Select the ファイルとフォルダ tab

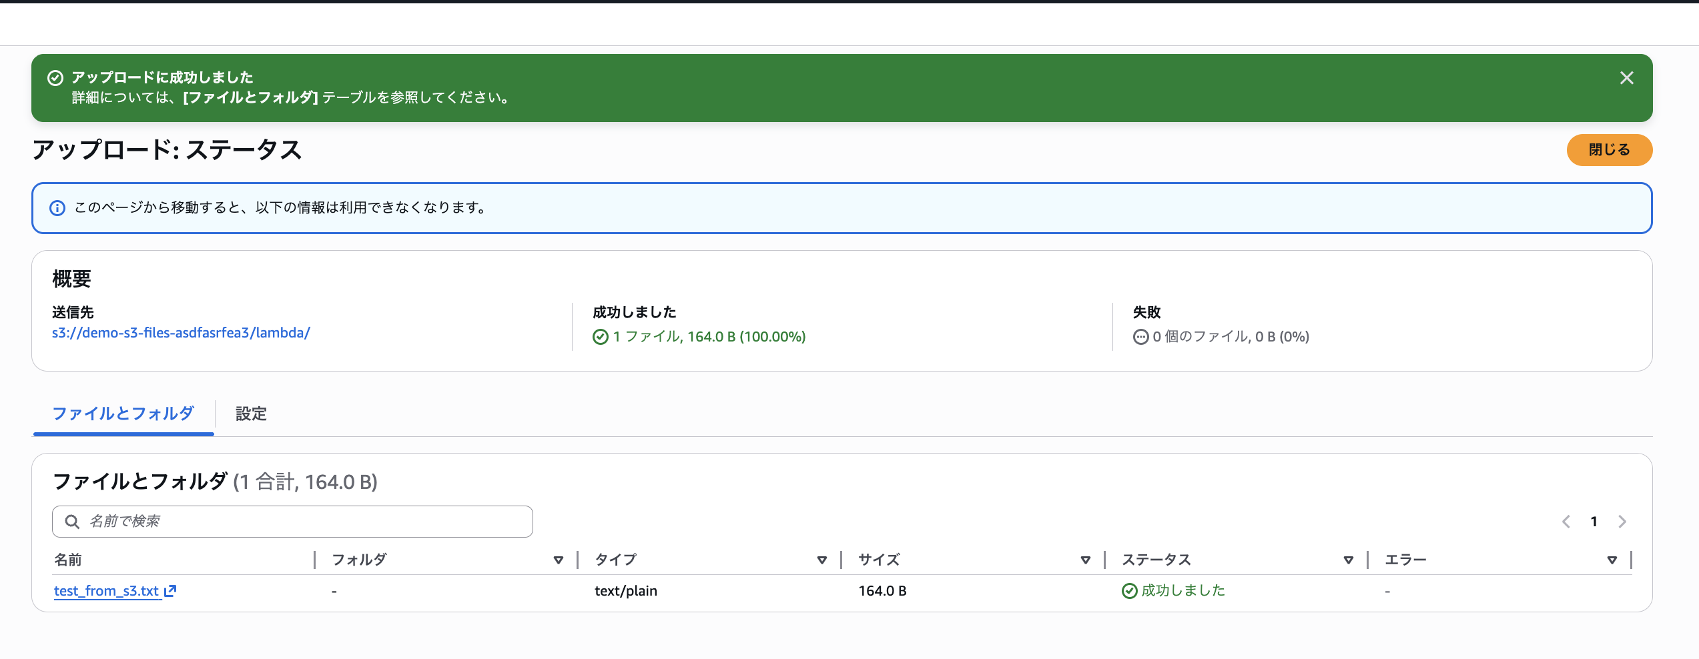point(123,414)
